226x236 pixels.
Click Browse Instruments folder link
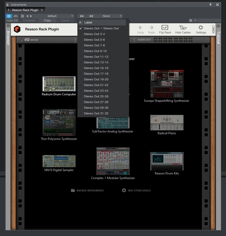(x=87, y=190)
